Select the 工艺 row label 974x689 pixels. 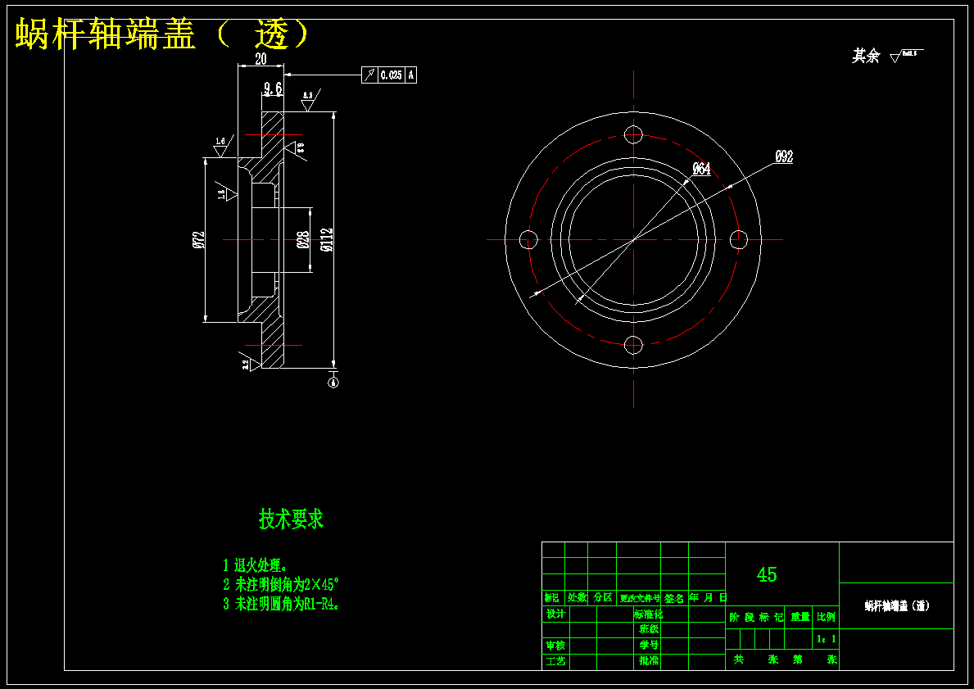[x=556, y=662]
